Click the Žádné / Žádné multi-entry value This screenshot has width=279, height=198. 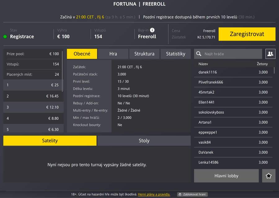point(129,110)
